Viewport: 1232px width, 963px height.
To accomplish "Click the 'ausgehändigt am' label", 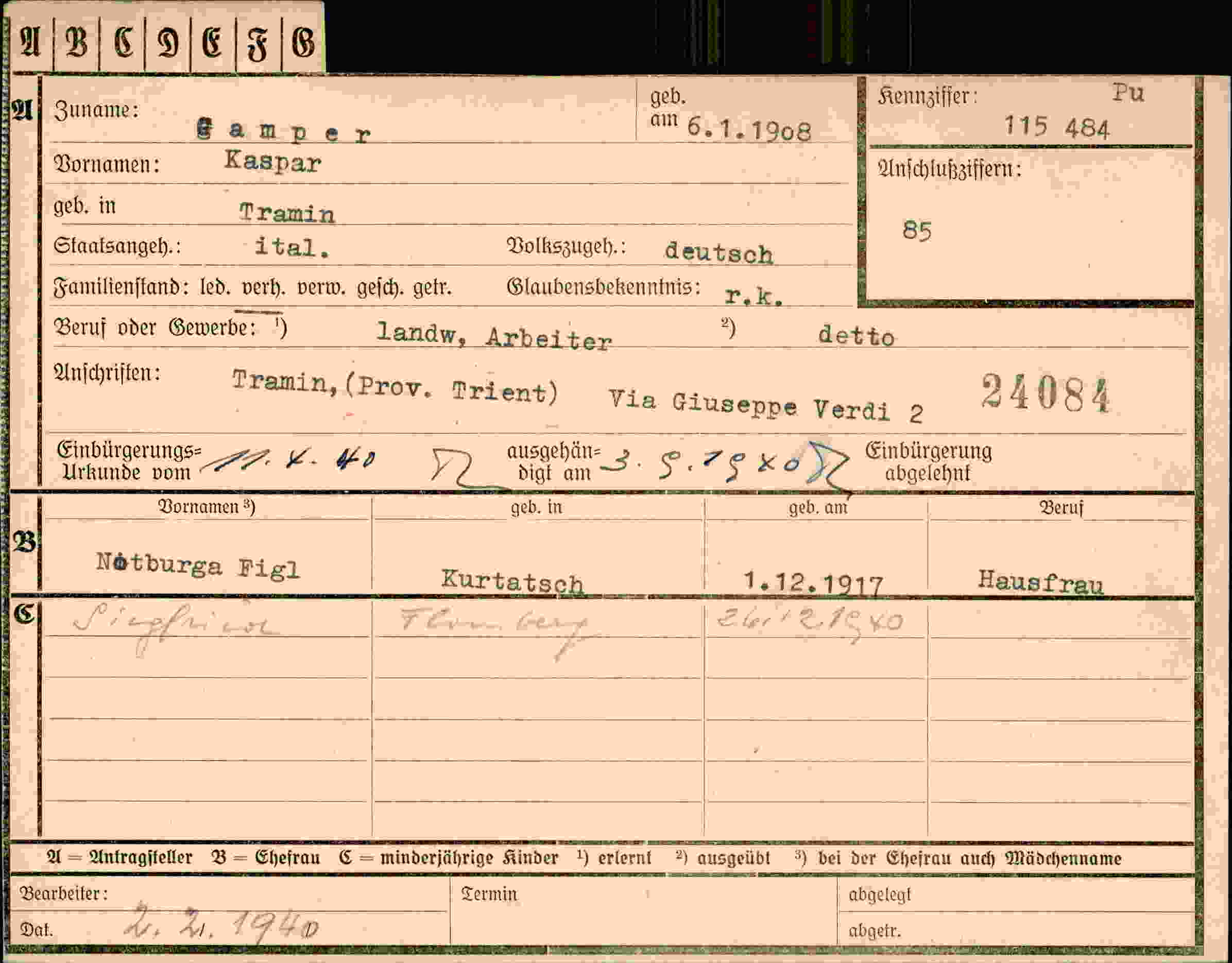I will (x=555, y=461).
